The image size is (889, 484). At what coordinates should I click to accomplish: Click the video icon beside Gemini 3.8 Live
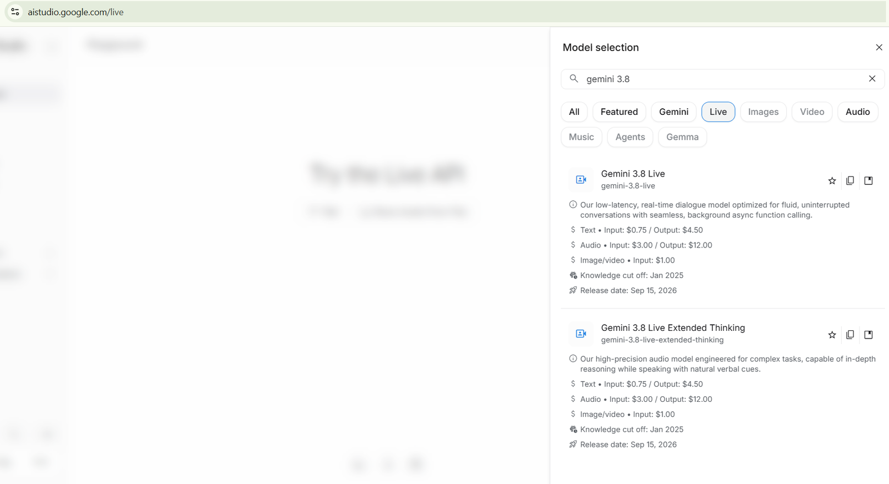pos(581,179)
